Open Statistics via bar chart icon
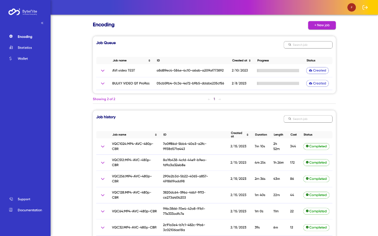Image resolution: width=378 pixels, height=236 pixels. click(11, 48)
